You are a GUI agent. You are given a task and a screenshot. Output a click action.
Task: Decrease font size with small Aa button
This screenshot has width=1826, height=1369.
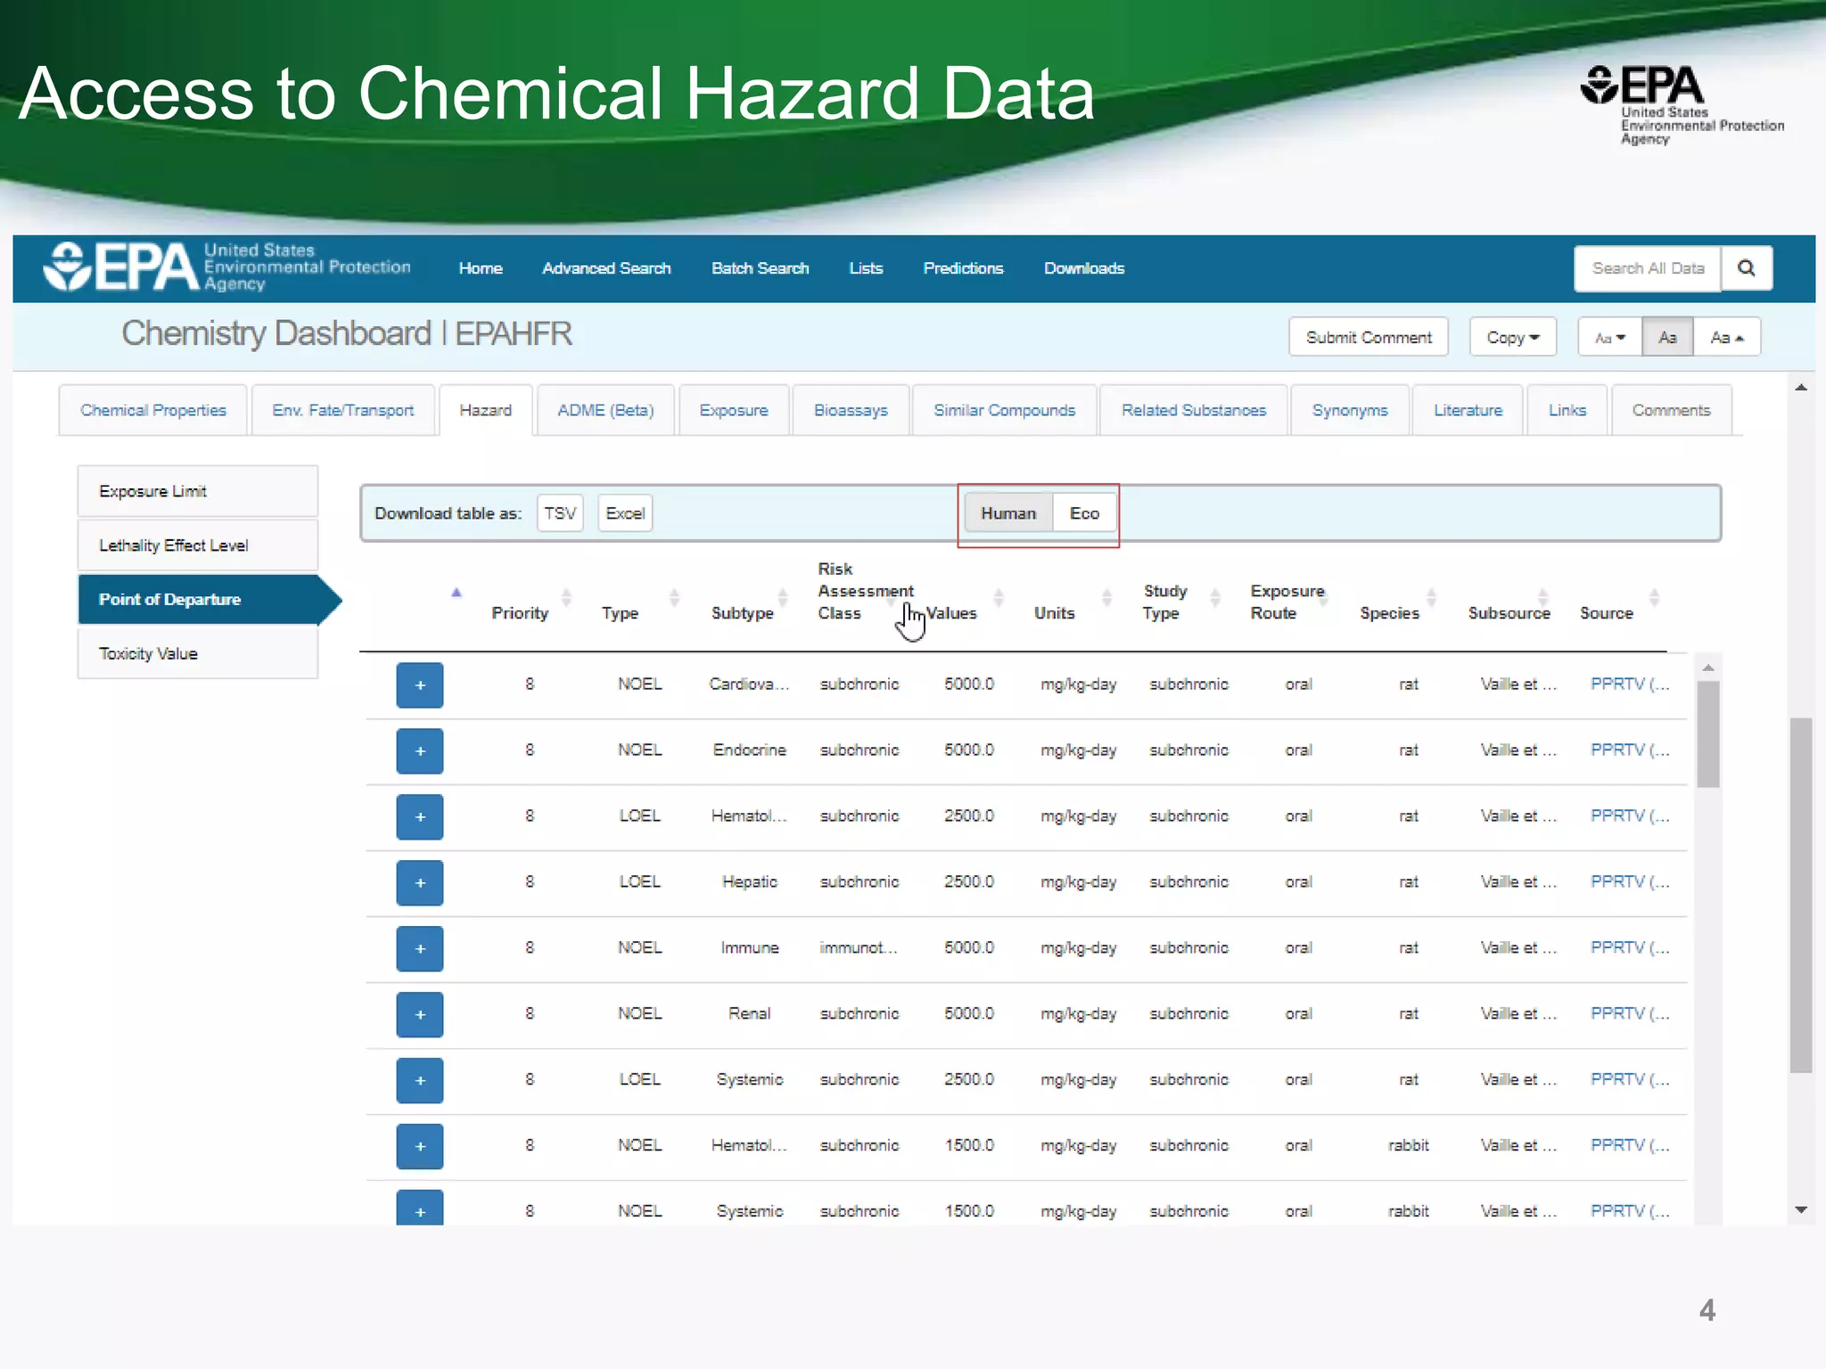[1610, 338]
